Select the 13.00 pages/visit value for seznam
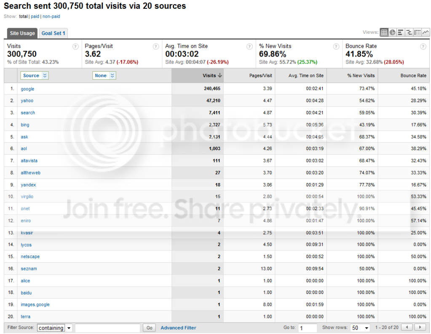 point(266,269)
